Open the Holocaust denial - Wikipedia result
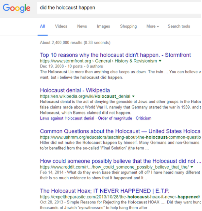This screenshot has width=202, height=211. point(75,90)
